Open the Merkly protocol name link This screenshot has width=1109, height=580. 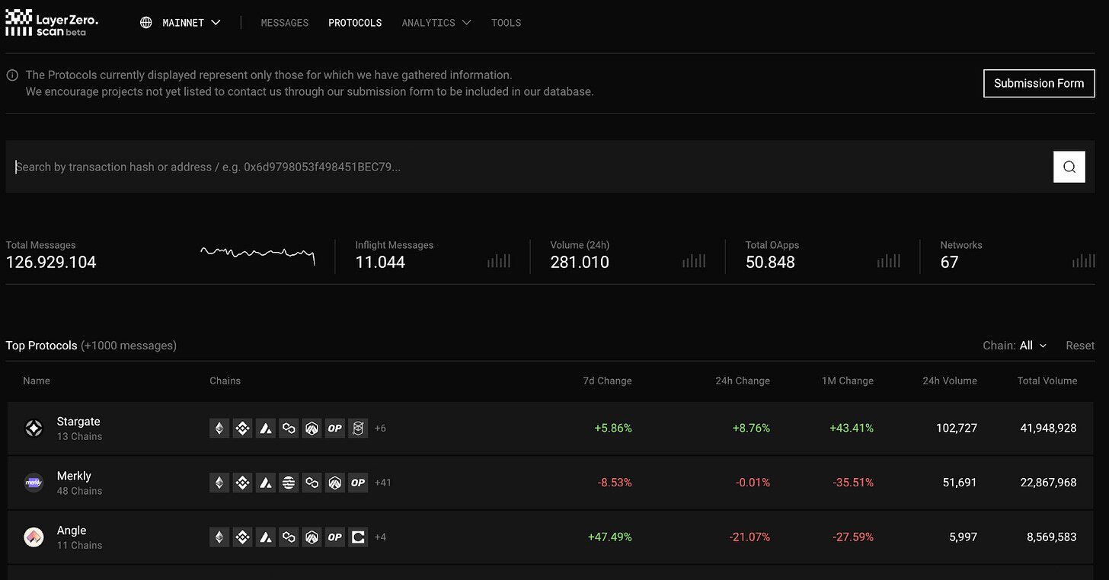(74, 476)
